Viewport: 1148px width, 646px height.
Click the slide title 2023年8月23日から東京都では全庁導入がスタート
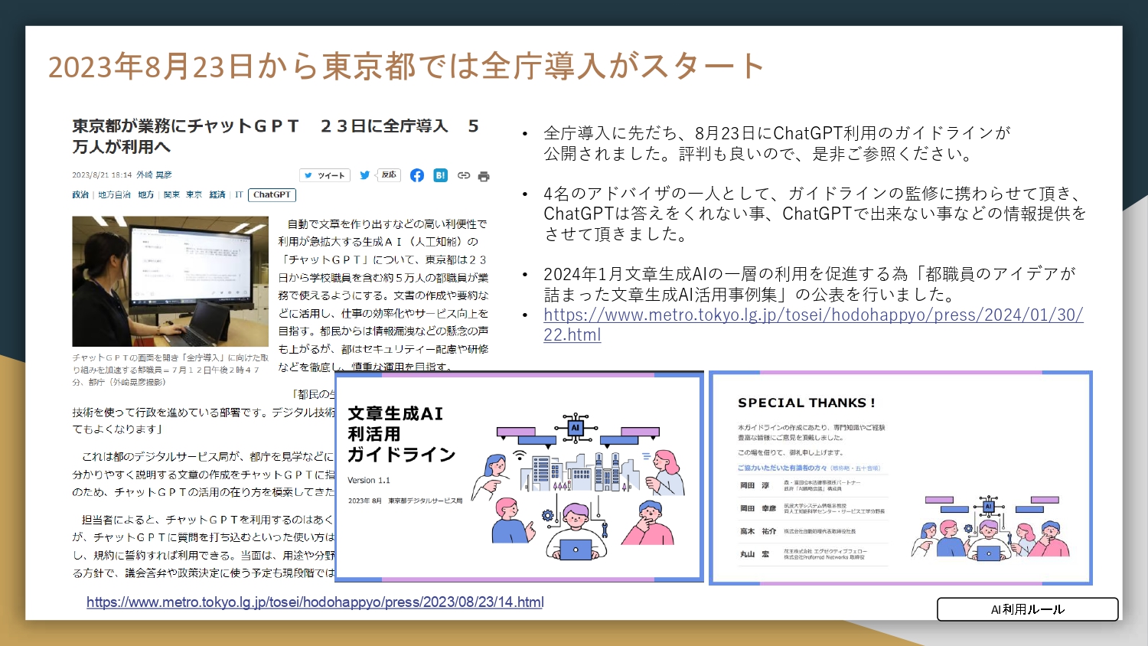pyautogui.click(x=406, y=67)
